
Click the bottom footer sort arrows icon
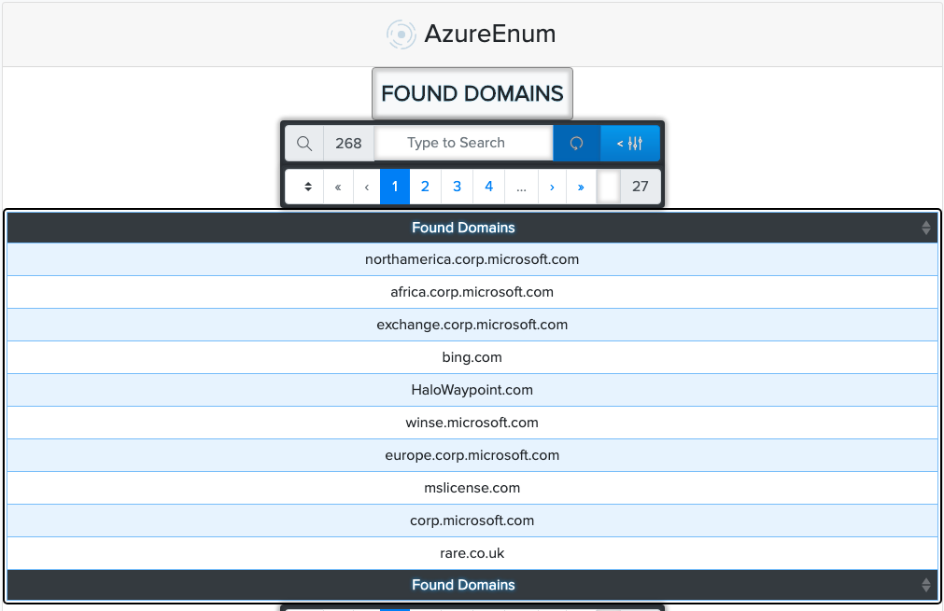coord(926,585)
